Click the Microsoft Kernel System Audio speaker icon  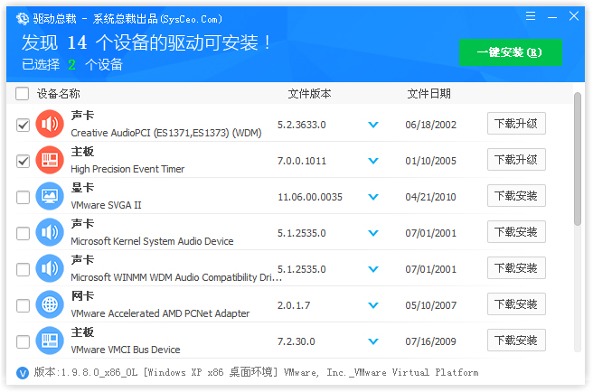pos(50,232)
